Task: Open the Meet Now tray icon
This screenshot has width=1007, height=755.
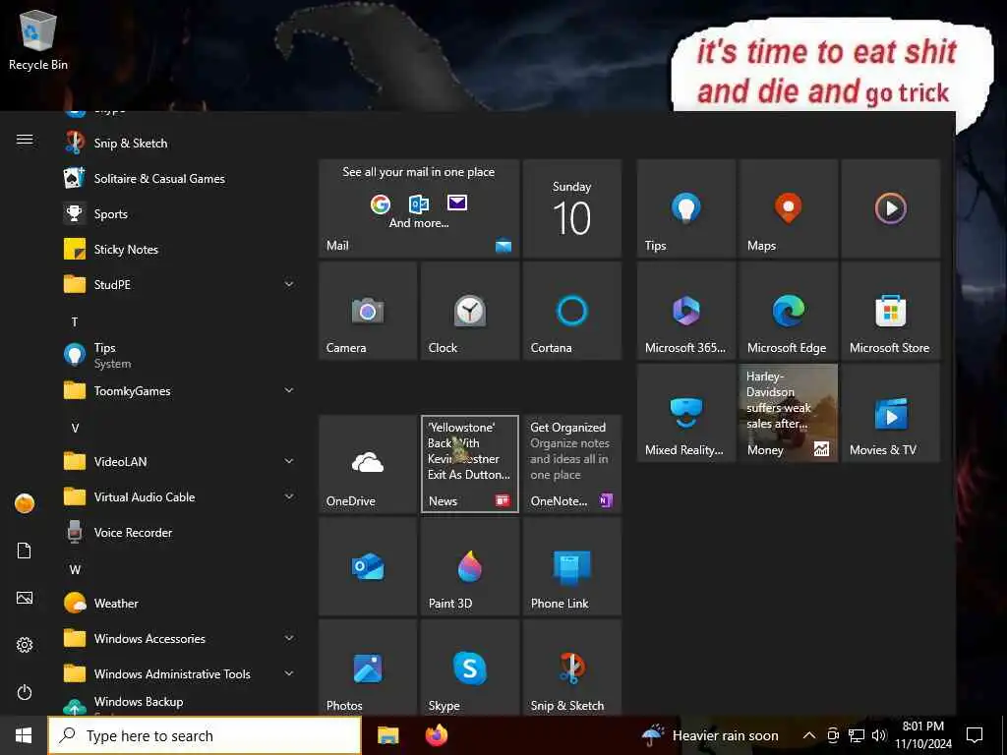Action: (833, 735)
